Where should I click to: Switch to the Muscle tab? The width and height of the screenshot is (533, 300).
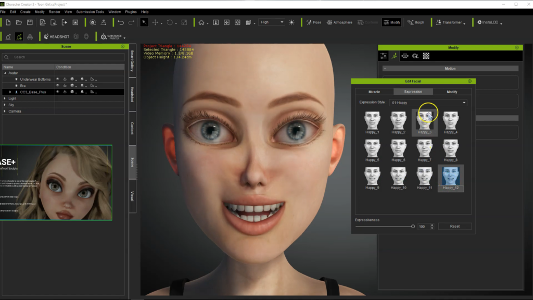point(374,92)
